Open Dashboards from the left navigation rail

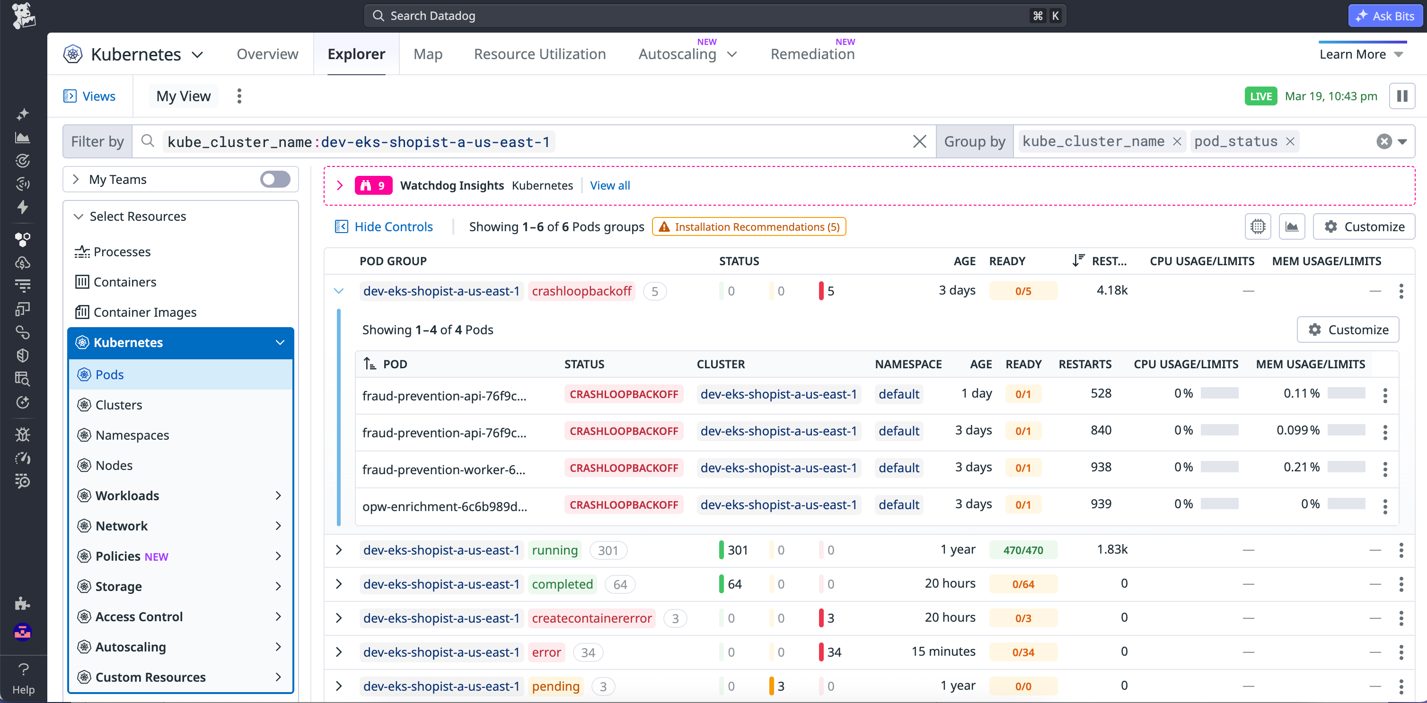coord(23,138)
